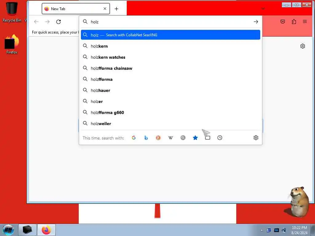
Task: Choose 'holz — Search with CollabNet SearXNG'
Action: pos(170,35)
